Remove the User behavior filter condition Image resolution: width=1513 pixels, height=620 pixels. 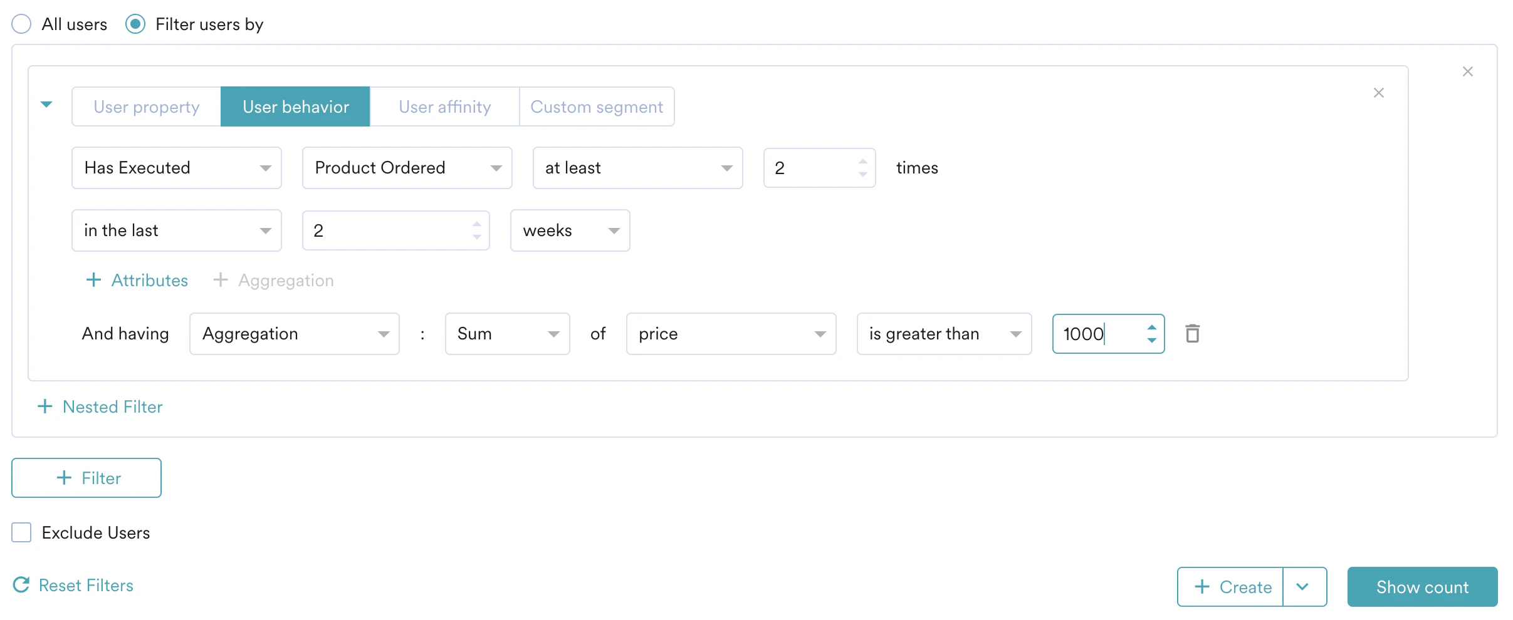[x=1379, y=93]
